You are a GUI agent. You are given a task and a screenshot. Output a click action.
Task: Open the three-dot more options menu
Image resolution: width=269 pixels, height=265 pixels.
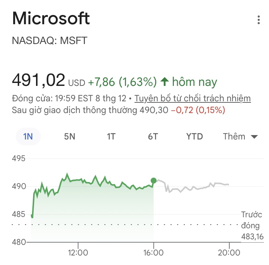259,20
